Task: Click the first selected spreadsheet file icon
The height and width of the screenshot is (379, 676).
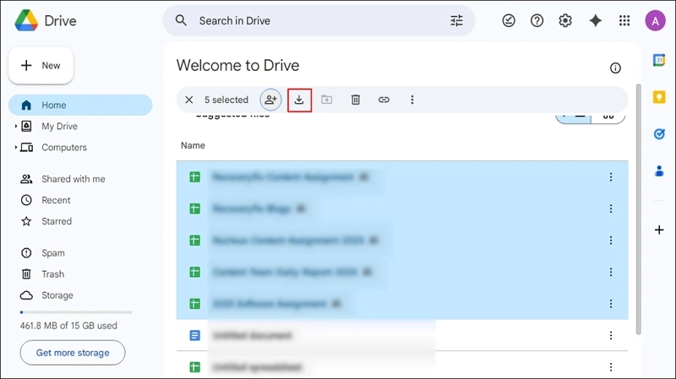Action: click(195, 177)
